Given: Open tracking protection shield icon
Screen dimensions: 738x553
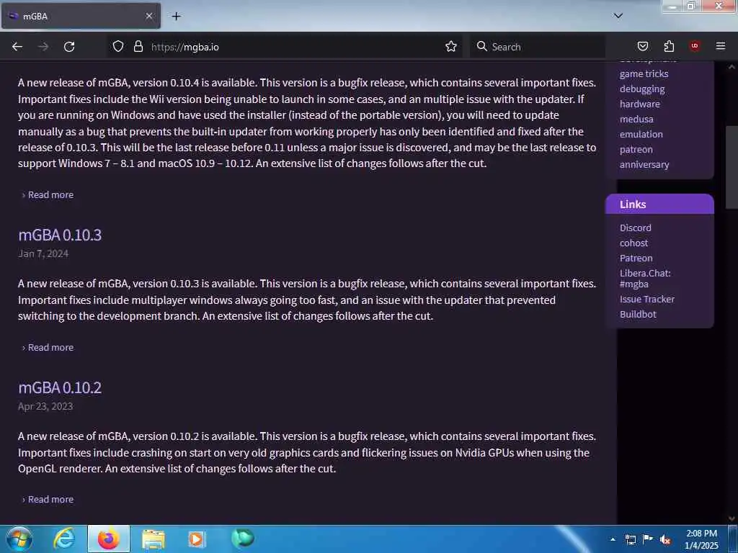Looking at the screenshot, I should (x=118, y=47).
